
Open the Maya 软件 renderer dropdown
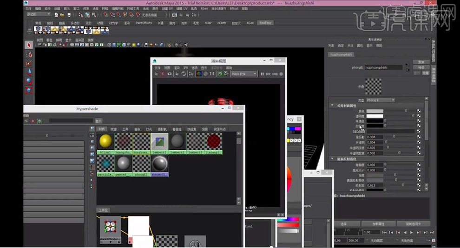point(244,74)
